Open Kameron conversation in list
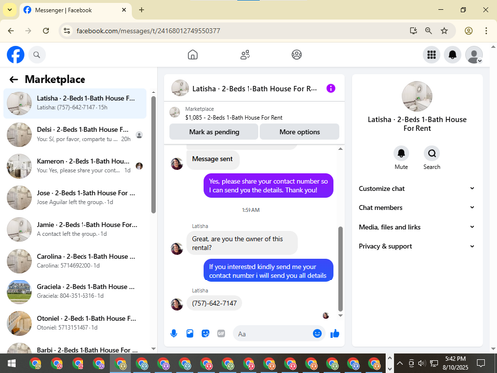Image resolution: width=497 pixels, height=373 pixels. (x=75, y=166)
